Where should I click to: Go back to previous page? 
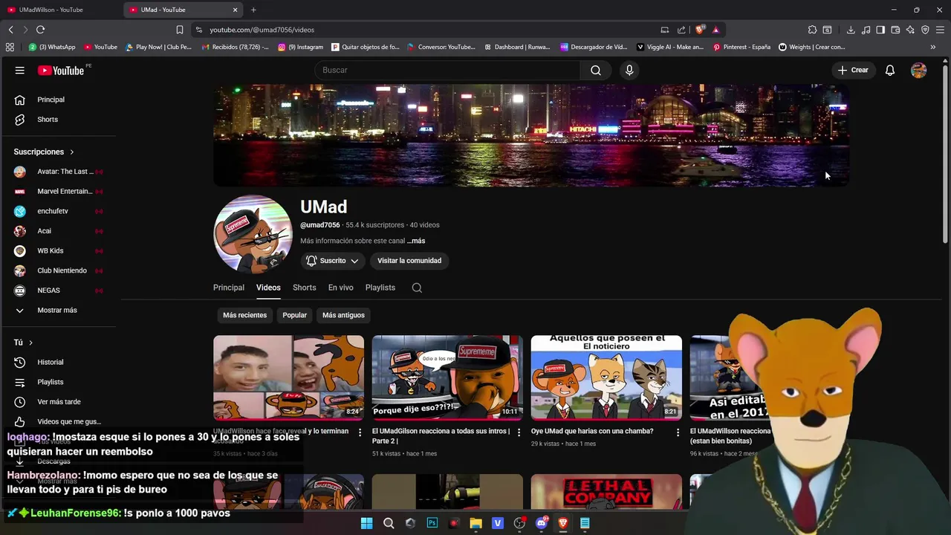(x=10, y=30)
